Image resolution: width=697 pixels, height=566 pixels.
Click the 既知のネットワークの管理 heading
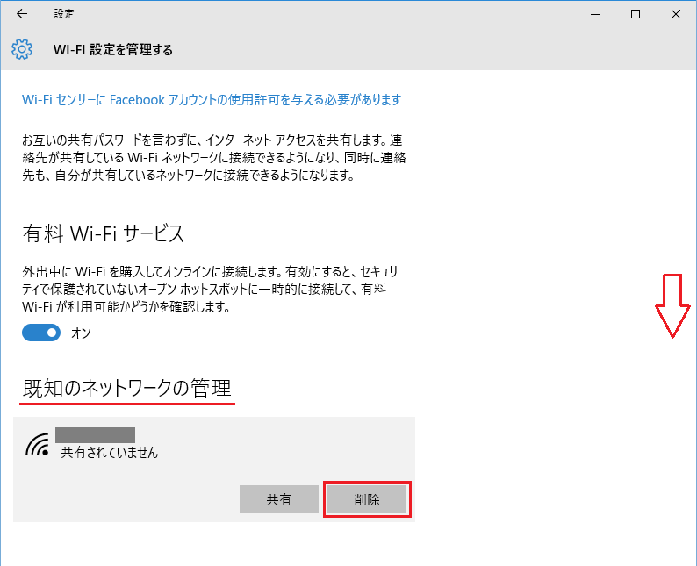click(x=126, y=387)
